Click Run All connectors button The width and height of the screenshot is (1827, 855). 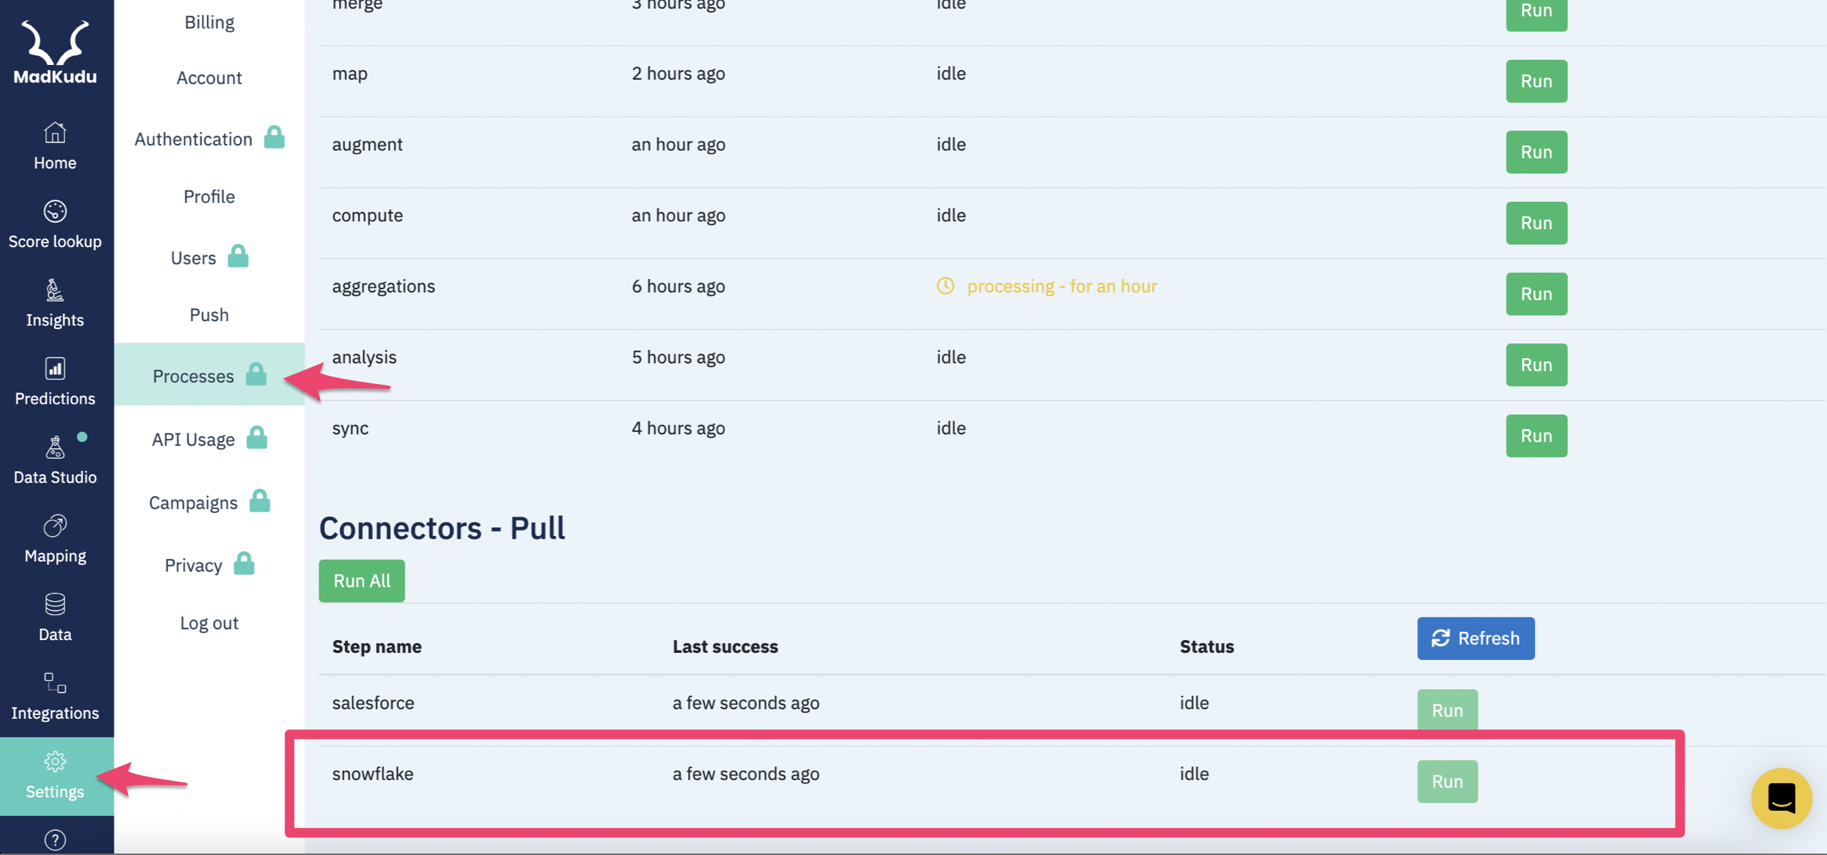[x=361, y=581]
